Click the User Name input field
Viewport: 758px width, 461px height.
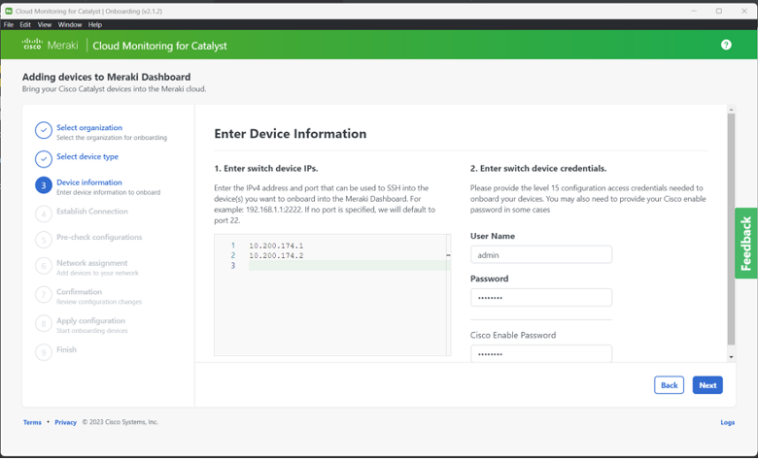pyautogui.click(x=540, y=254)
